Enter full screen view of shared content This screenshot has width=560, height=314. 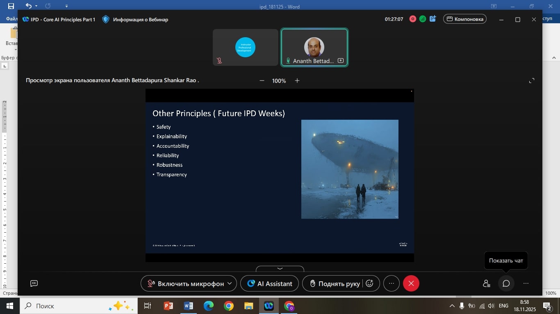[531, 81]
